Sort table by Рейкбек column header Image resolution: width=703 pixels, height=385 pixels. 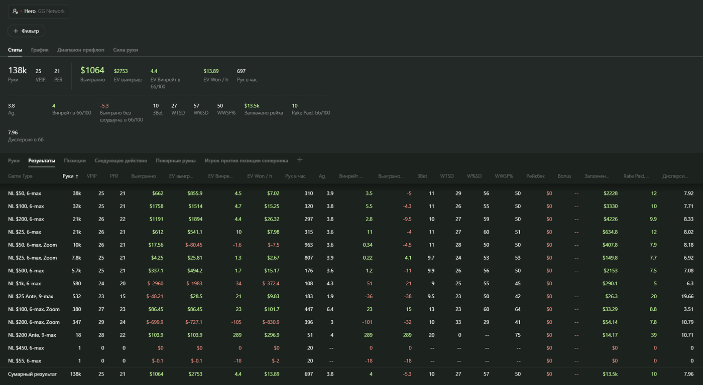tap(534, 176)
